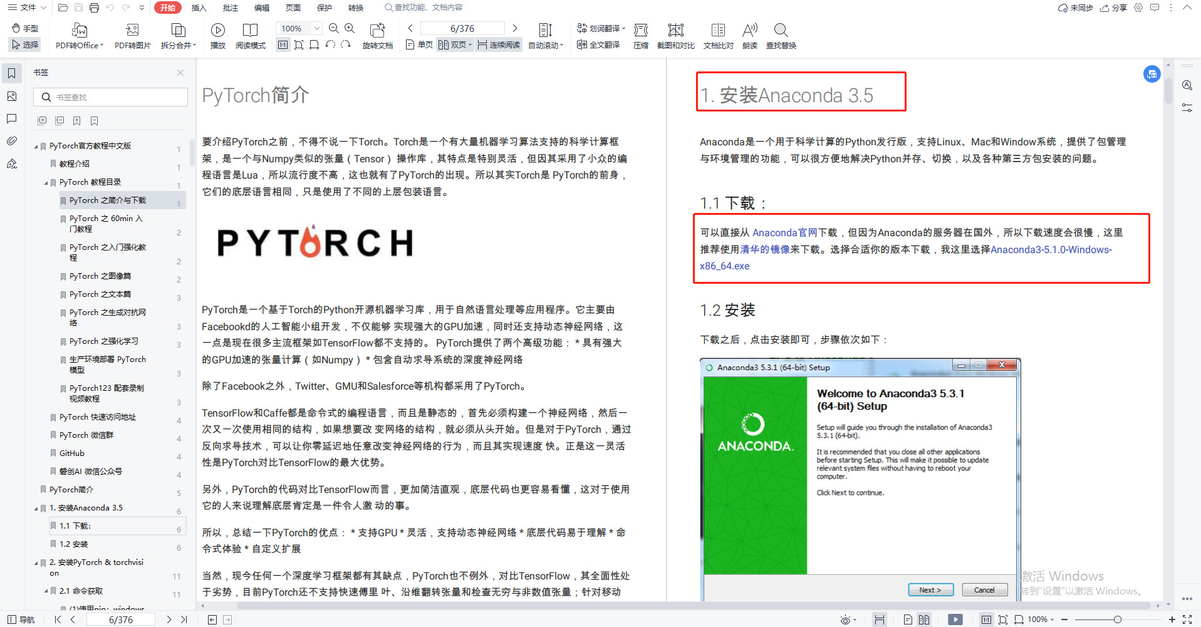This screenshot has height=627, width=1201.
Task: Open the 拆分合并 split-merge menu
Action: (x=179, y=36)
